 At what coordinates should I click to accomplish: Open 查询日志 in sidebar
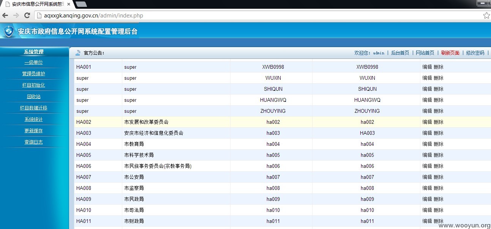coord(33,142)
